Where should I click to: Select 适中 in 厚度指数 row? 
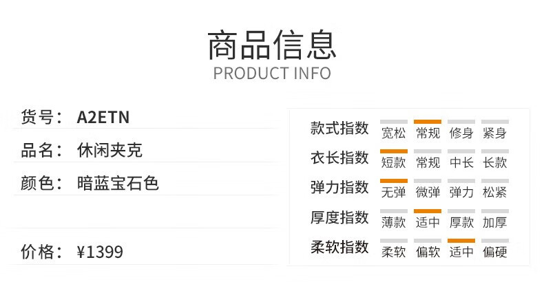pyautogui.click(x=428, y=222)
